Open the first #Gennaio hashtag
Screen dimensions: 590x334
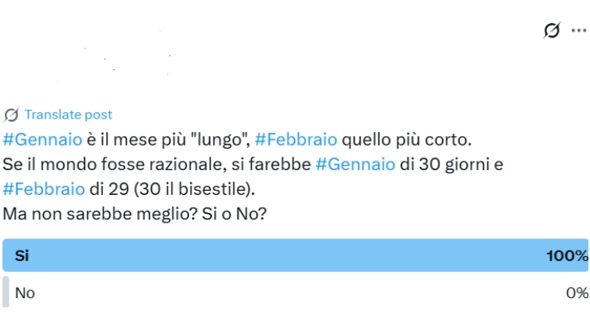click(x=42, y=140)
